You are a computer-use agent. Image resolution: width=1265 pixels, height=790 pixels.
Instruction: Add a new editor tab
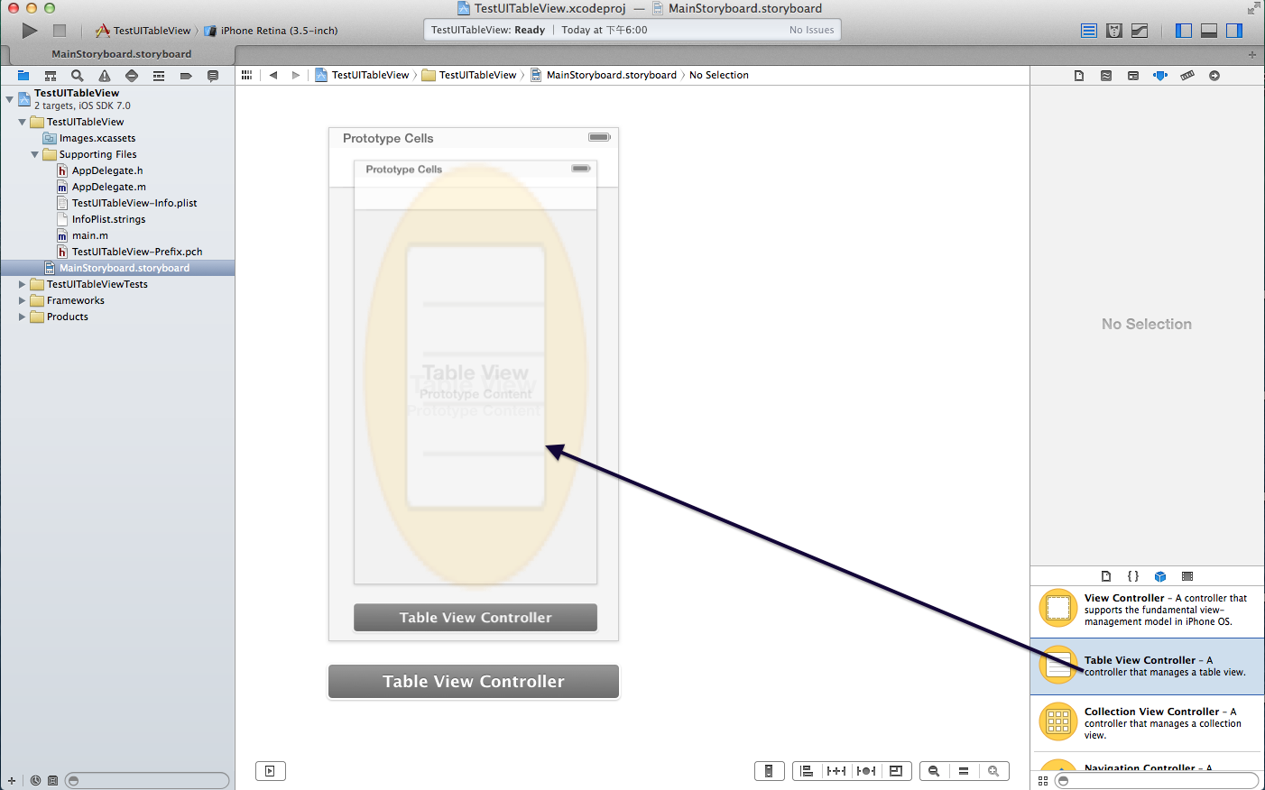(1252, 54)
